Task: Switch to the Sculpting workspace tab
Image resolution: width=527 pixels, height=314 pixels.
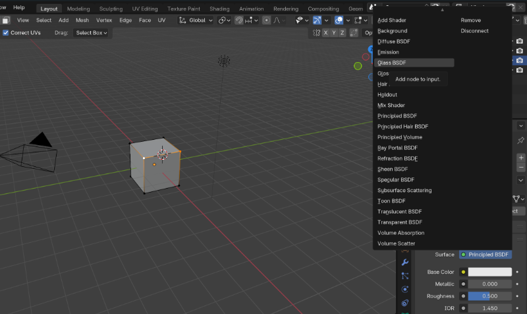Action: [111, 9]
